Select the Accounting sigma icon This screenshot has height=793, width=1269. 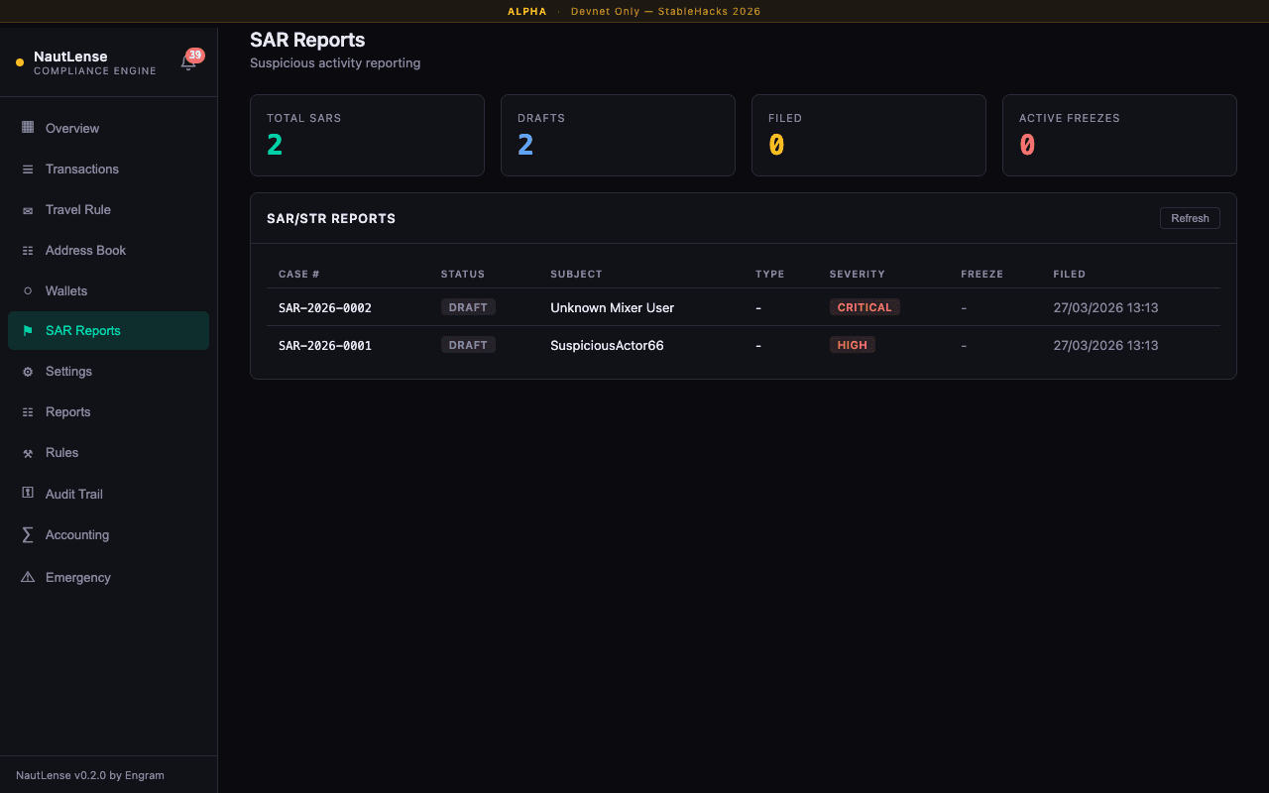(27, 534)
